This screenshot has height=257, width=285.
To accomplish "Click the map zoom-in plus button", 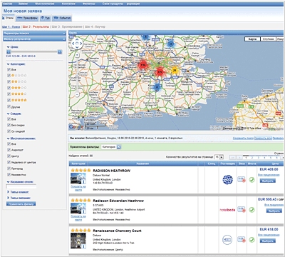I will pyautogui.click(x=78, y=55).
